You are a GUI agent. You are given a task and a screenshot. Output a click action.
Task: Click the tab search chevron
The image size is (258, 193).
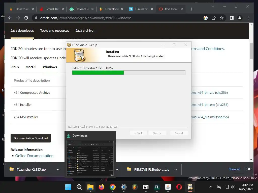coord(213,6)
